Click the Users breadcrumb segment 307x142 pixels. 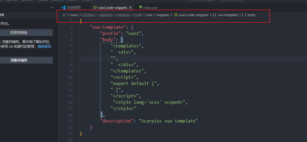click(74, 15)
